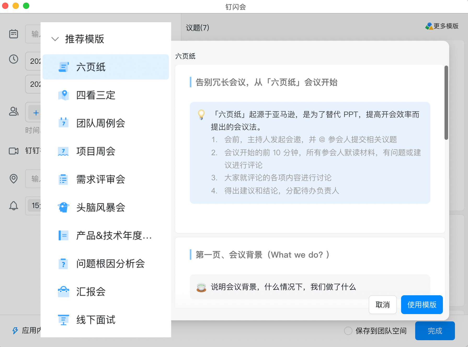Click the 项目周会 icon
The image size is (468, 347).
coord(64,151)
